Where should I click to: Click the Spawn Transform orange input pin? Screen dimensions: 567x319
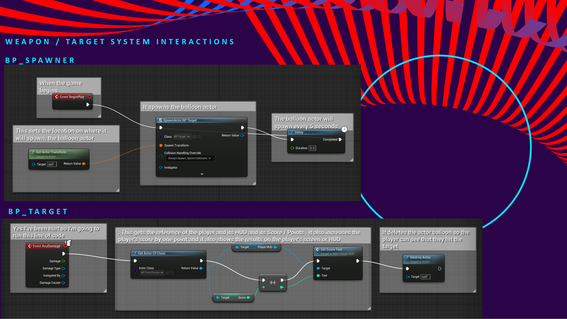pos(161,145)
